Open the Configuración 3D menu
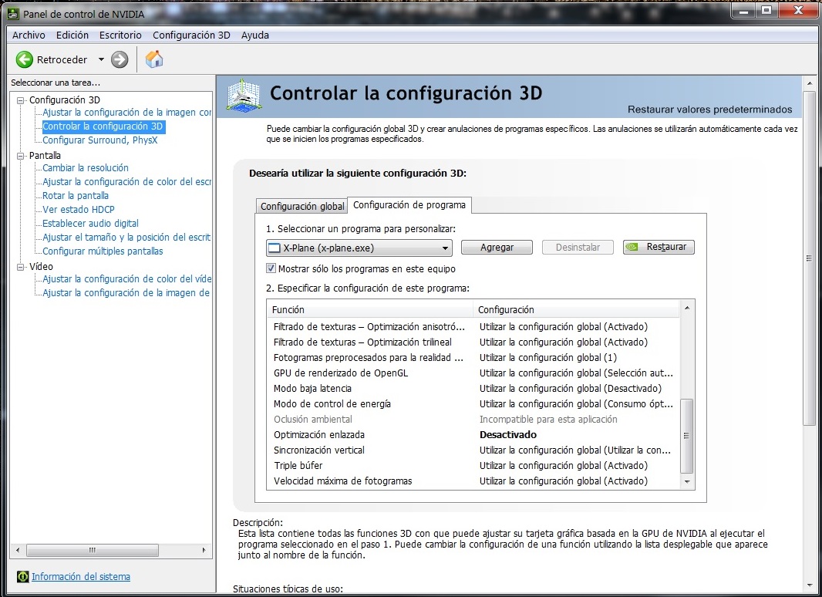The height and width of the screenshot is (597, 822). click(x=191, y=35)
